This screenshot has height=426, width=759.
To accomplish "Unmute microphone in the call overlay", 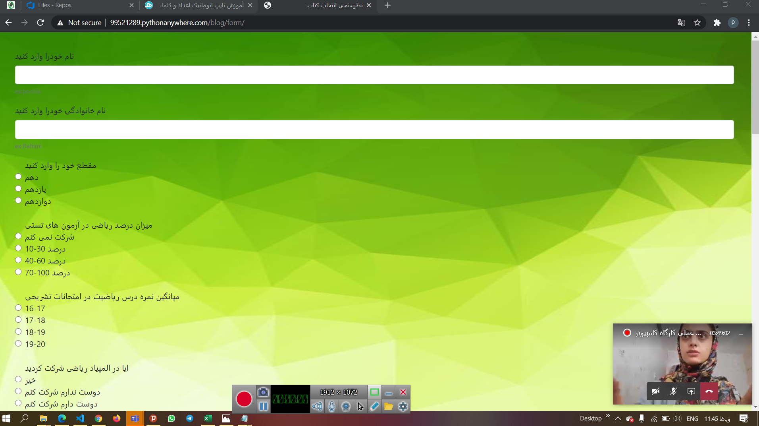I will [673, 391].
